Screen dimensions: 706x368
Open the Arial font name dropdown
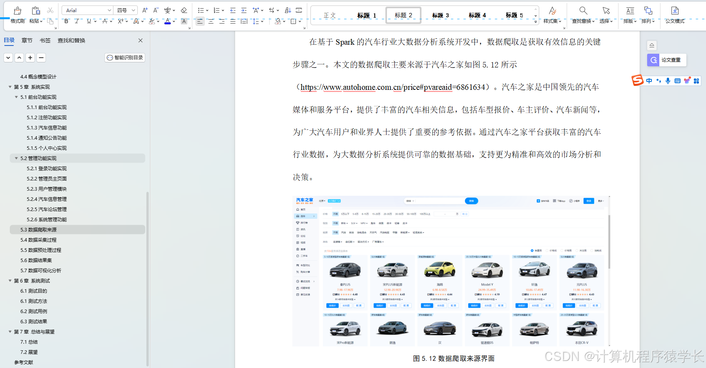tap(109, 10)
